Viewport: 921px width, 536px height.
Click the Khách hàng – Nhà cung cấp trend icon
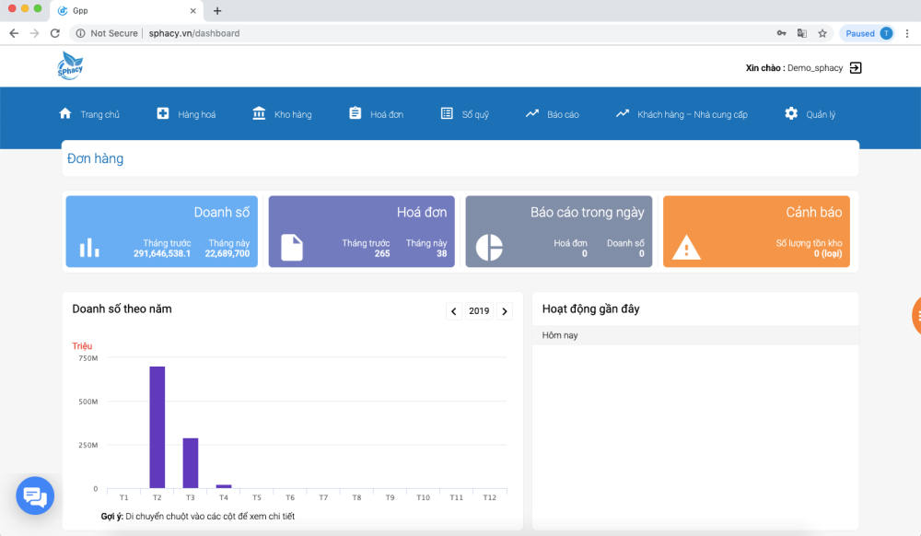(623, 113)
